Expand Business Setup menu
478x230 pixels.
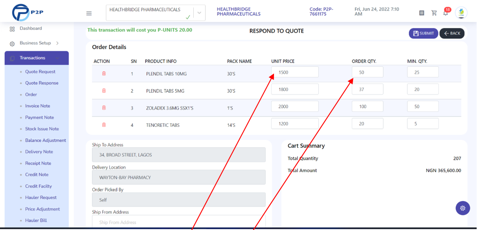[39, 43]
